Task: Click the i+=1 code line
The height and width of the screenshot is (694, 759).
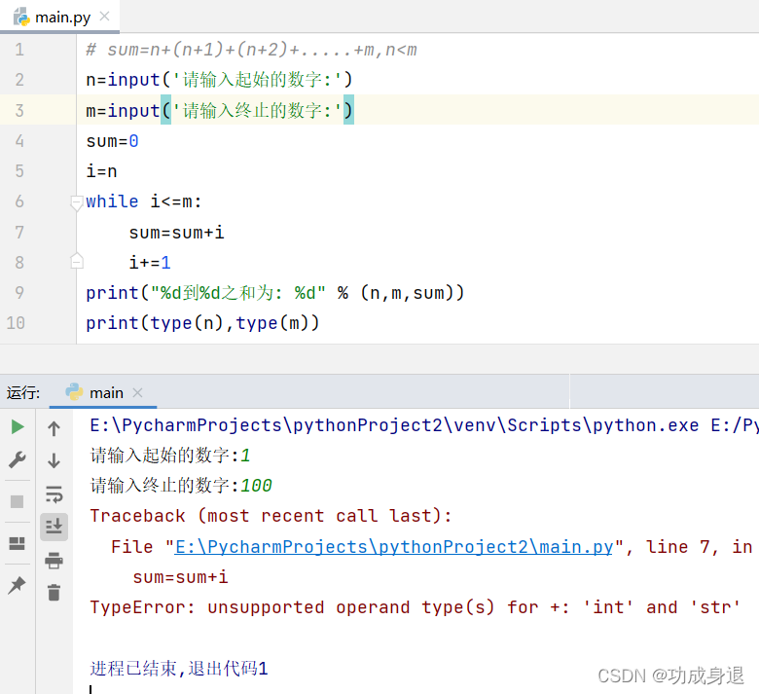Action: point(150,263)
